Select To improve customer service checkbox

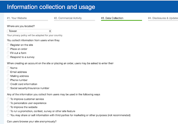8,99
